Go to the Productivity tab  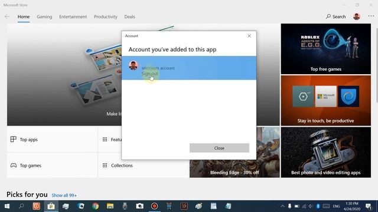coord(106,16)
